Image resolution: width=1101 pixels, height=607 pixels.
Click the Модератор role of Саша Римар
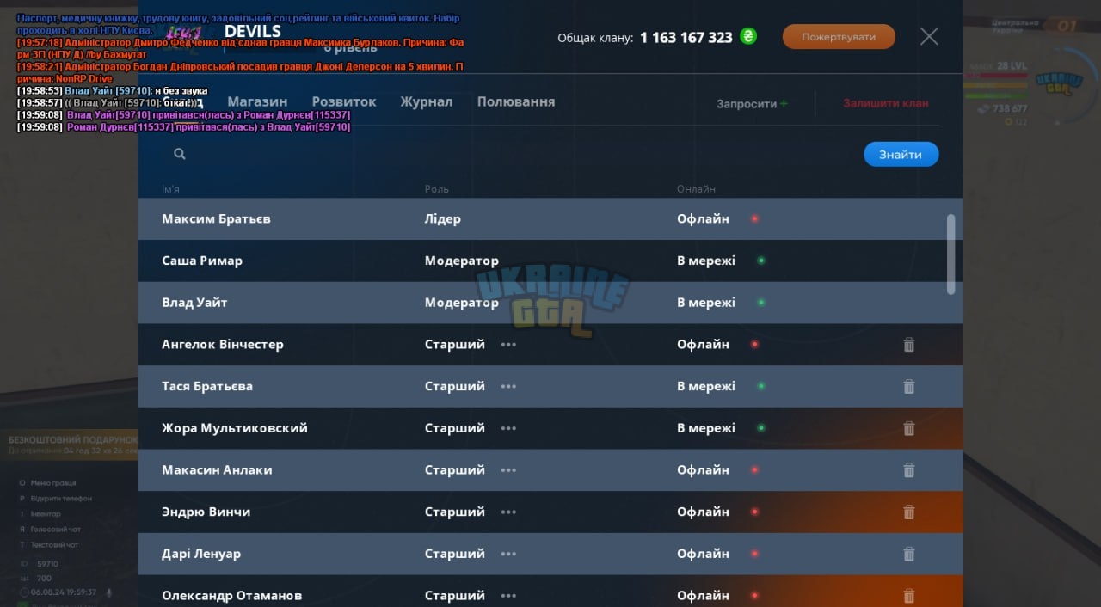(462, 261)
